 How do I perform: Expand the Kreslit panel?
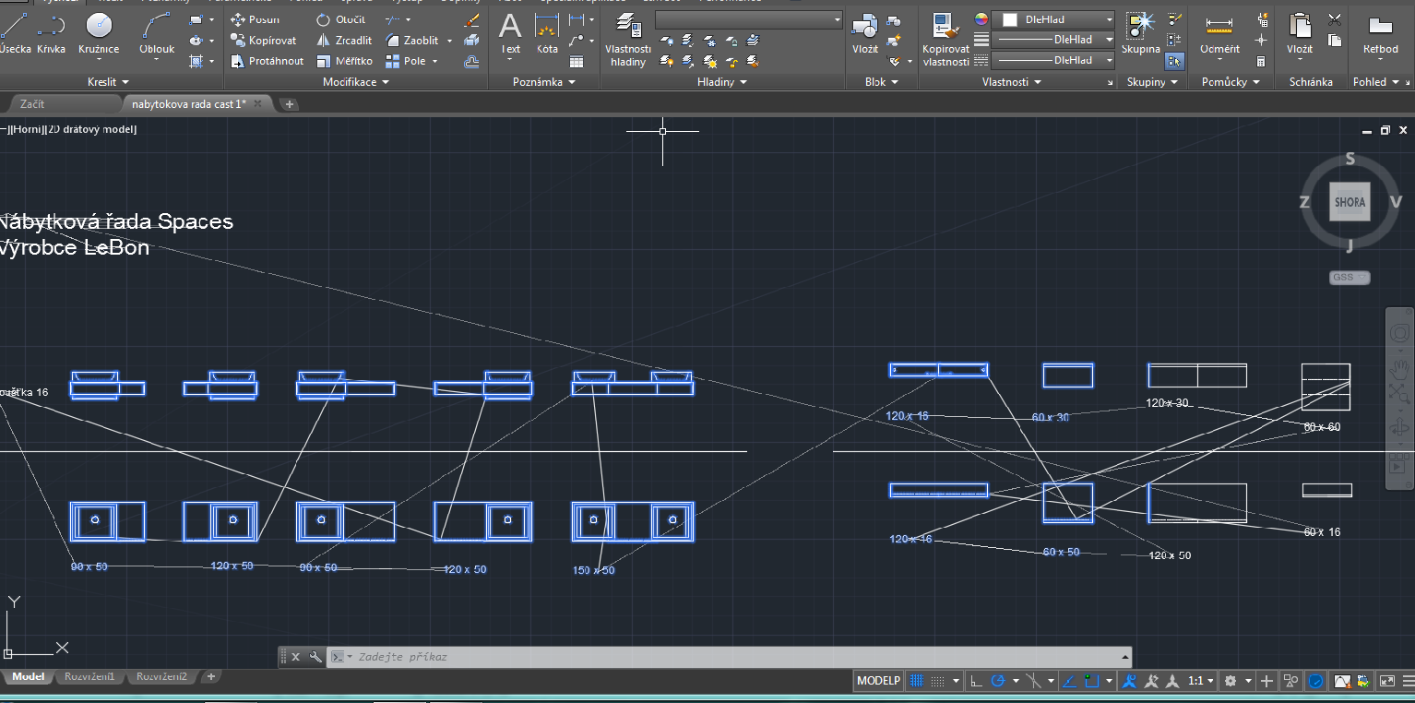click(x=108, y=82)
